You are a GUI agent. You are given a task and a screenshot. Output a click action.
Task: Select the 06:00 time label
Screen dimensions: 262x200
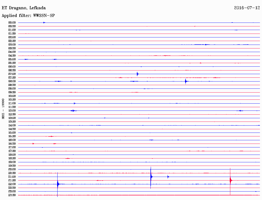pyautogui.click(x=12, y=66)
